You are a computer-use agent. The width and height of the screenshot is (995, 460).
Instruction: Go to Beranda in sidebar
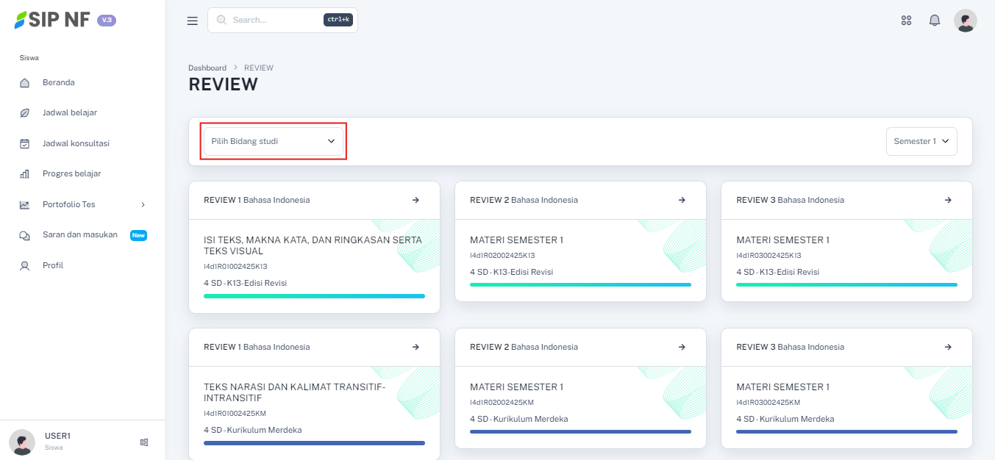(58, 82)
